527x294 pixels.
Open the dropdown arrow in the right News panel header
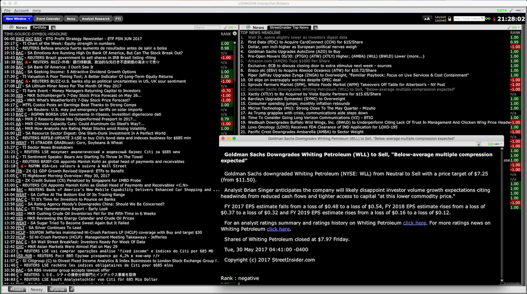[x=519, y=27]
